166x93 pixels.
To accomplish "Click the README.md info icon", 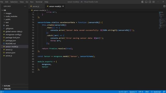I will (4, 44).
